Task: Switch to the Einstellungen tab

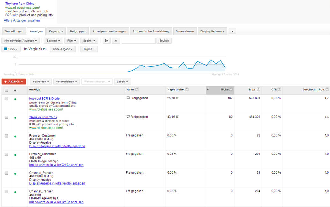Action: (x=14, y=31)
